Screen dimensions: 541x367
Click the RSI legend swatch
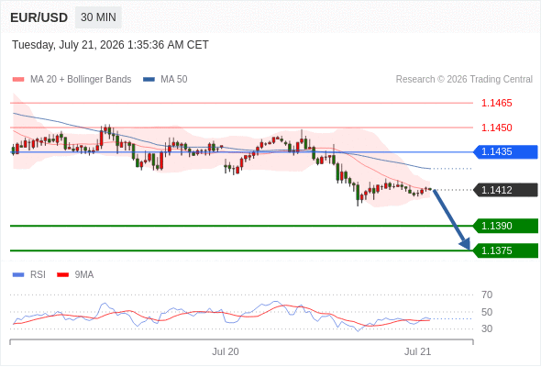tap(18, 275)
